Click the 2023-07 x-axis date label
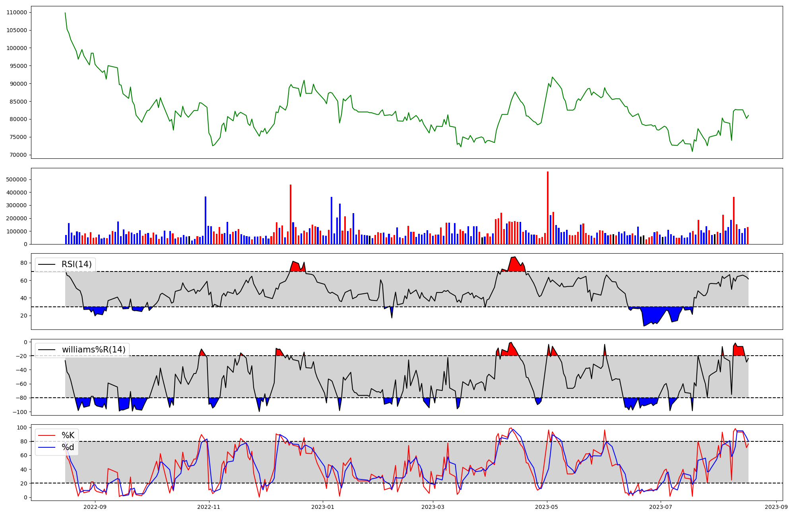 click(661, 507)
